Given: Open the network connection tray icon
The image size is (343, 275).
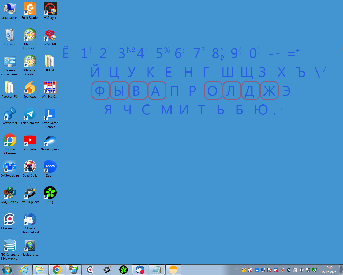Looking at the screenshot, I should 308,270.
